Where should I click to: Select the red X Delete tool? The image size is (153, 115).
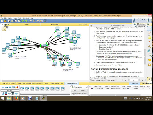tap(149, 42)
